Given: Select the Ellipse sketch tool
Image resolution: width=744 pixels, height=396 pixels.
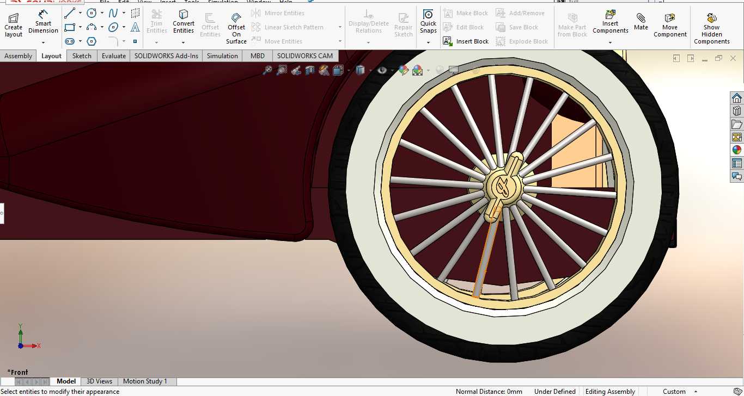Looking at the screenshot, I should pyautogui.click(x=113, y=27).
